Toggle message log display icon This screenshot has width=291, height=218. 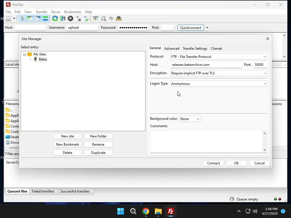22,18
